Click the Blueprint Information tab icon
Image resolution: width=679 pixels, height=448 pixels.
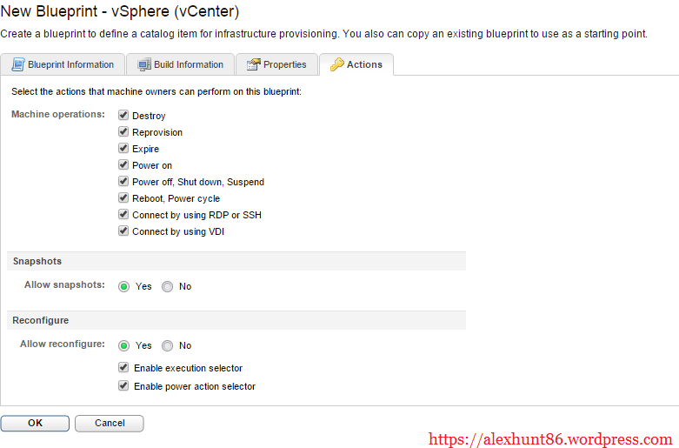17,64
